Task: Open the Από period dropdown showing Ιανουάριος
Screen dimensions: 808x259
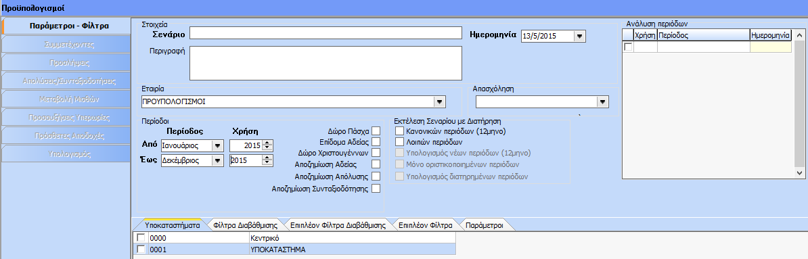Action: coord(217,145)
